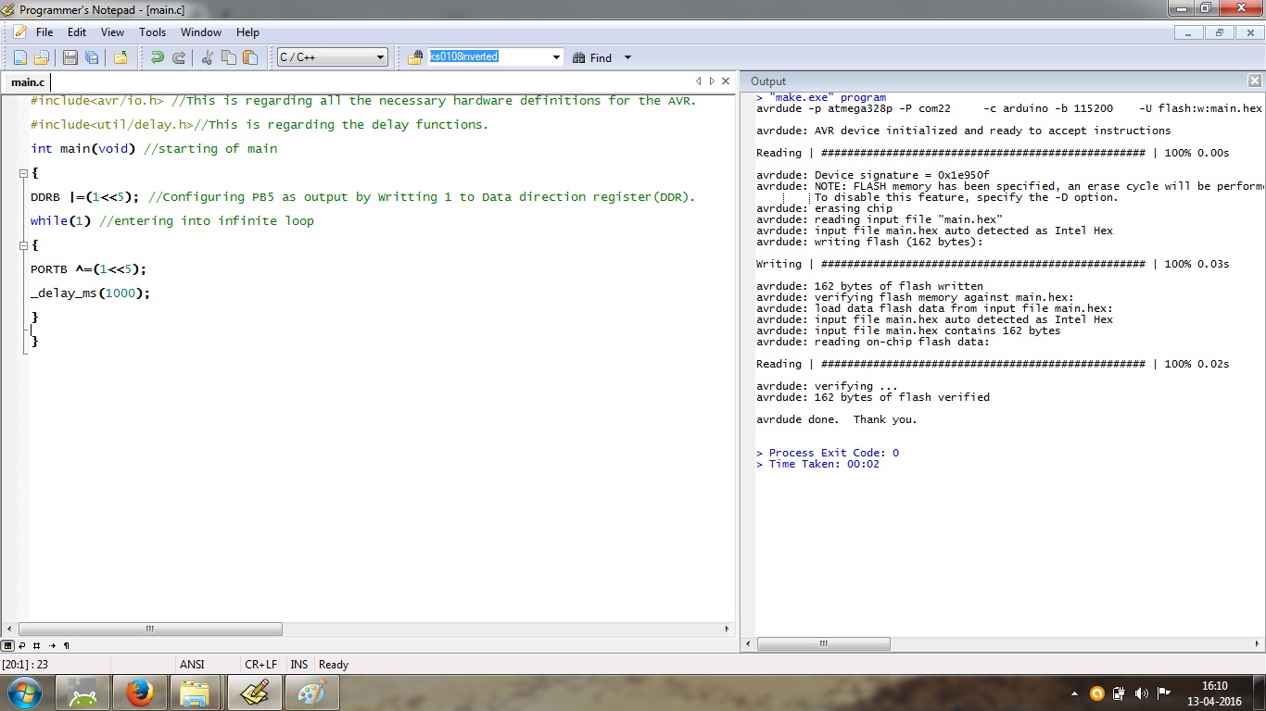Open the Find button options arrow
The width and height of the screenshot is (1266, 711).
(x=627, y=57)
